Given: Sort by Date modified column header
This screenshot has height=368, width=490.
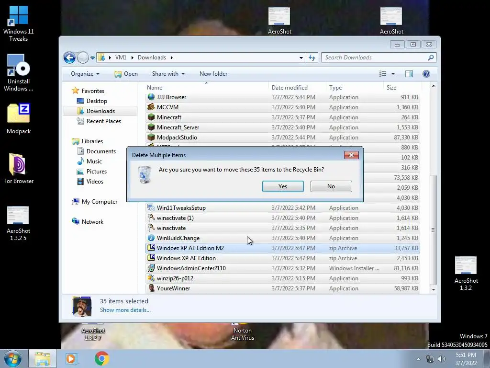Looking at the screenshot, I should (x=297, y=88).
